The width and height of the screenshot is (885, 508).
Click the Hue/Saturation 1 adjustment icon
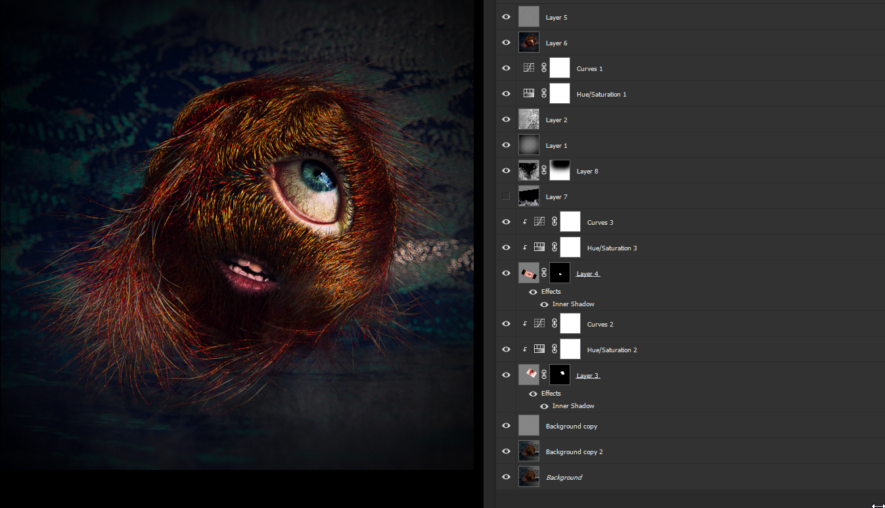click(x=528, y=93)
